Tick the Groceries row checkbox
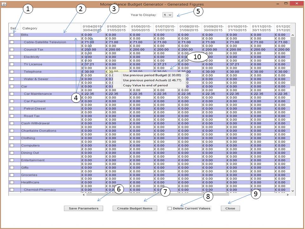This screenshot has height=229, width=305. click(x=12, y=175)
